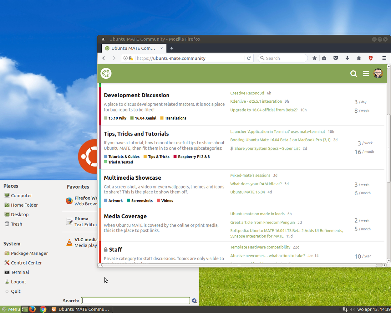Open the Staff category
The image size is (391, 313).
coord(115,250)
